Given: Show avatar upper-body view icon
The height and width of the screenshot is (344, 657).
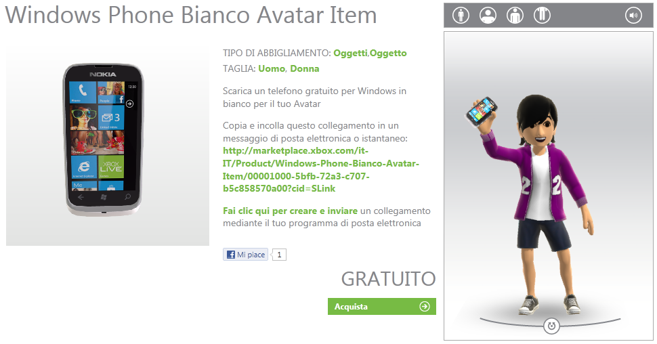Looking at the screenshot, I should tap(515, 16).
